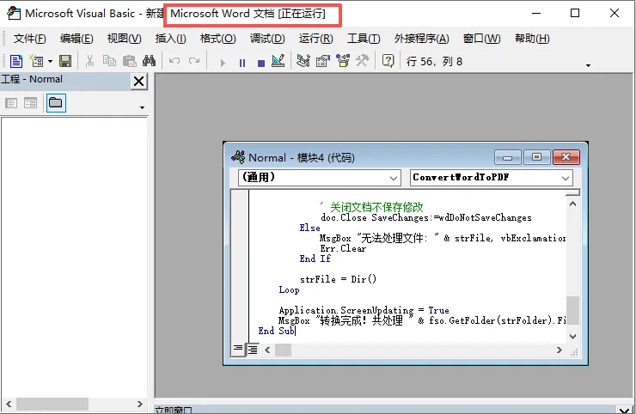
Task: Click project panel scroll left arrow
Action: (x=9, y=404)
